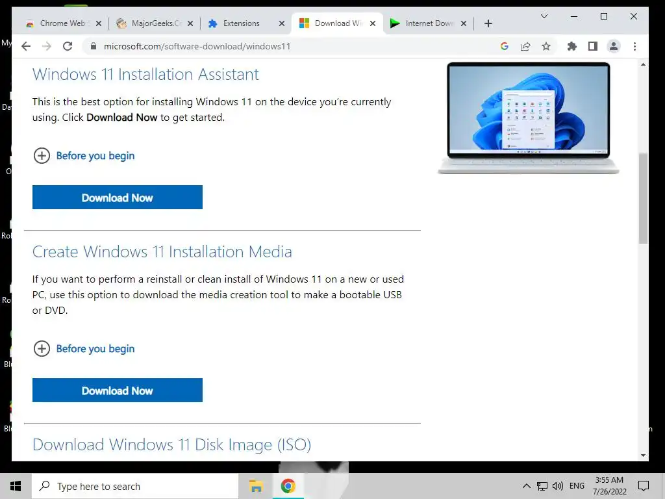Go back using the browser back arrow

coord(26,46)
